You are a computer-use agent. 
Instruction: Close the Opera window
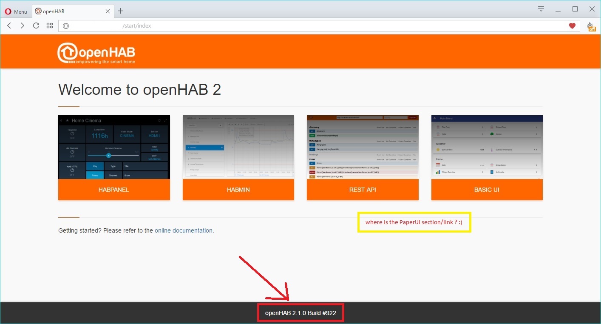tap(592, 9)
